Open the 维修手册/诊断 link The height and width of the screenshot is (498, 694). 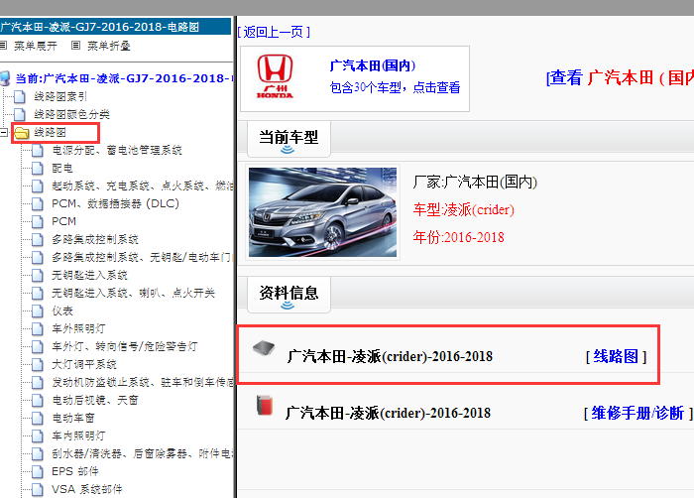pyautogui.click(x=637, y=413)
